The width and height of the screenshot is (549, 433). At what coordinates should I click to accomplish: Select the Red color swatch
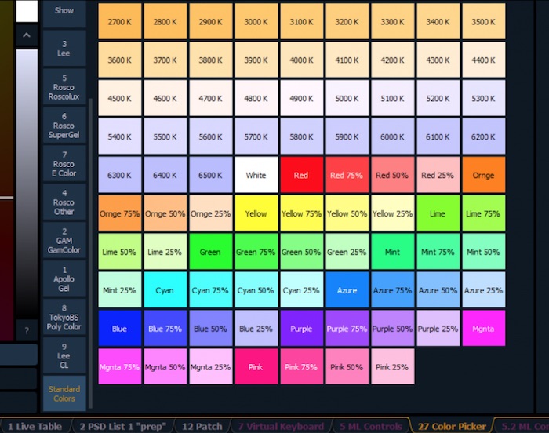point(301,175)
